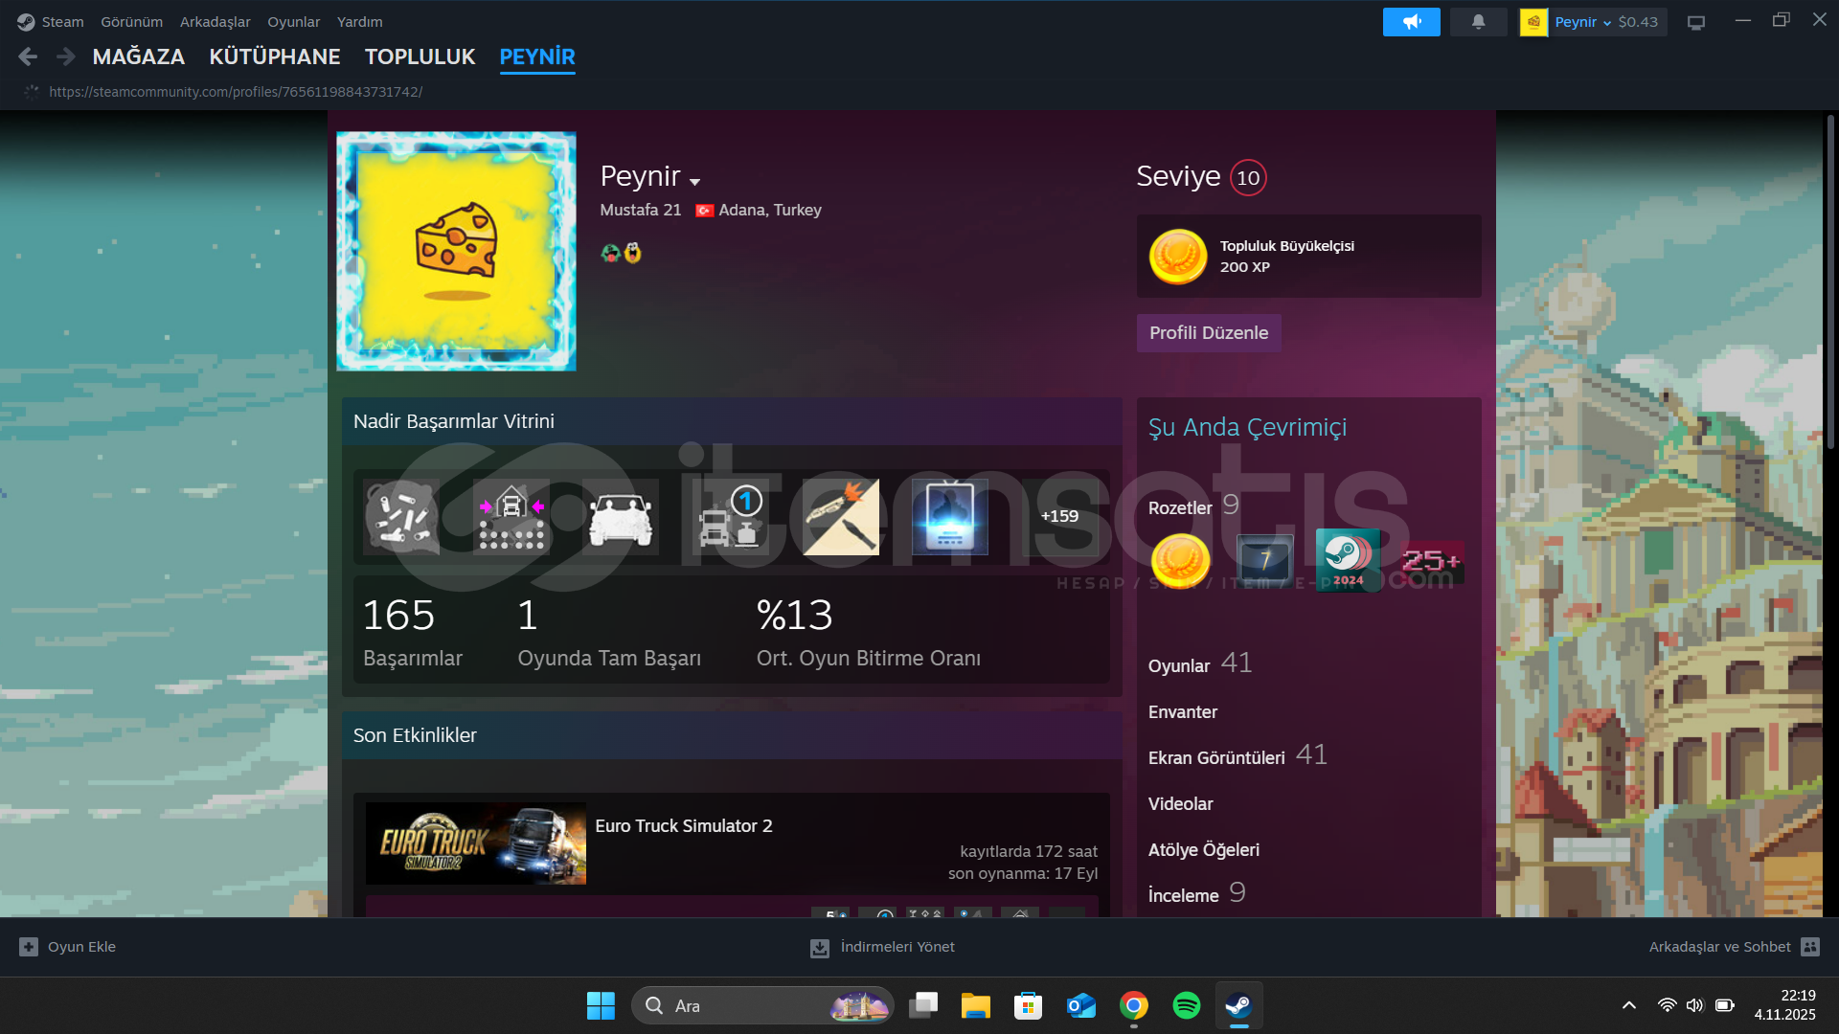Show hidden system tray icons

1628,1005
